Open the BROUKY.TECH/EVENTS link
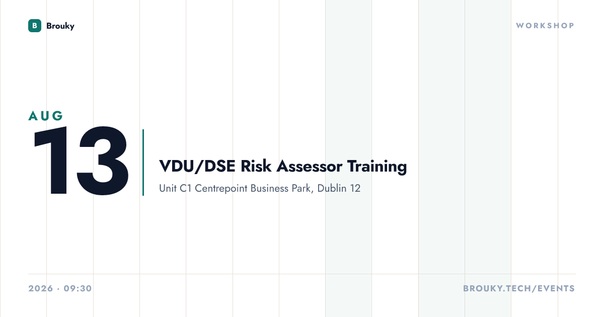Screen dimensions: 604x317 (518, 289)
